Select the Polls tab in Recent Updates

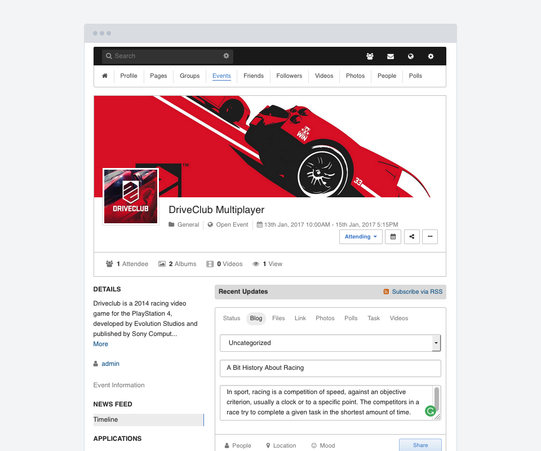tap(351, 319)
